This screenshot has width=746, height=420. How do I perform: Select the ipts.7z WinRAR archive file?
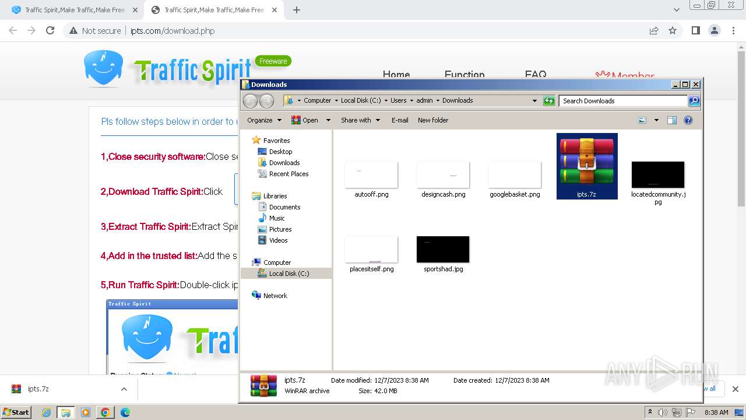[587, 166]
